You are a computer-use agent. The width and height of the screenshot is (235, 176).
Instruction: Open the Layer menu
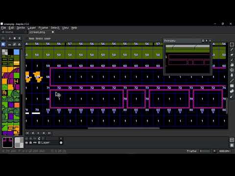click(x=32, y=28)
